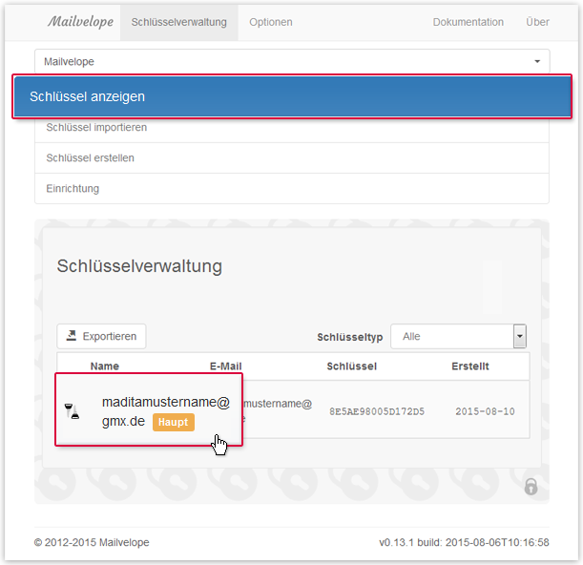583x565 pixels.
Task: Click the Mailvelope logo
Action: 80,22
